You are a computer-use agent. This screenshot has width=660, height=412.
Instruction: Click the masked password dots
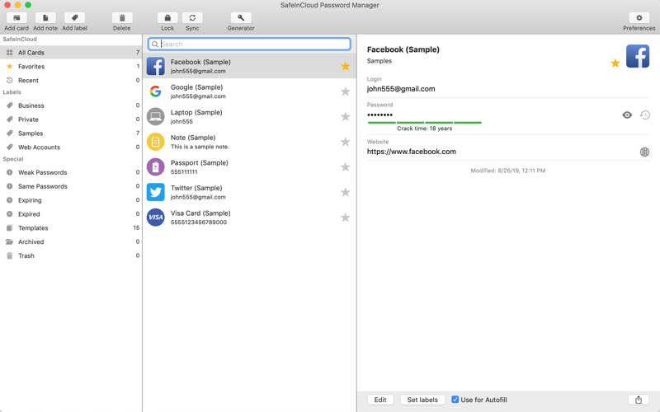click(379, 115)
